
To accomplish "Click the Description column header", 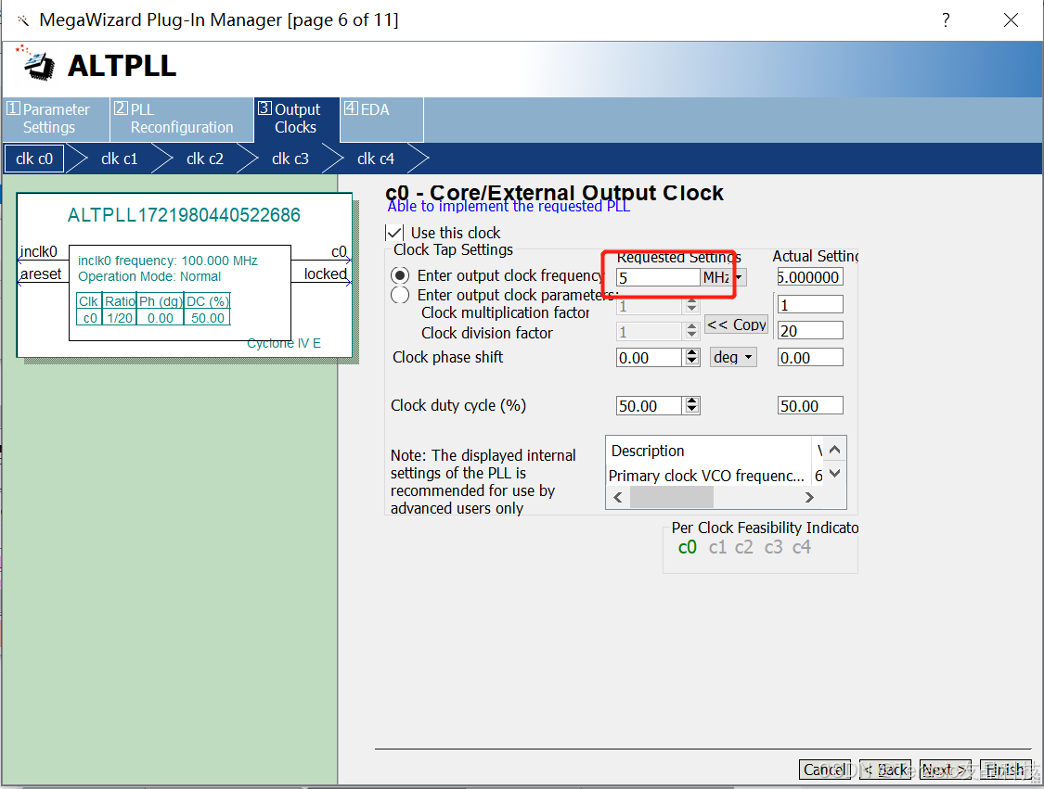I will click(x=709, y=451).
